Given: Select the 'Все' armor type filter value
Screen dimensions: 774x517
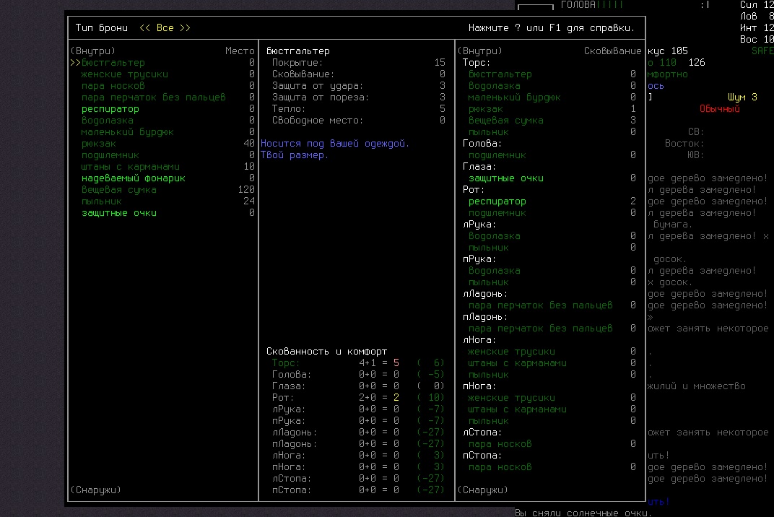Looking at the screenshot, I should (165, 27).
